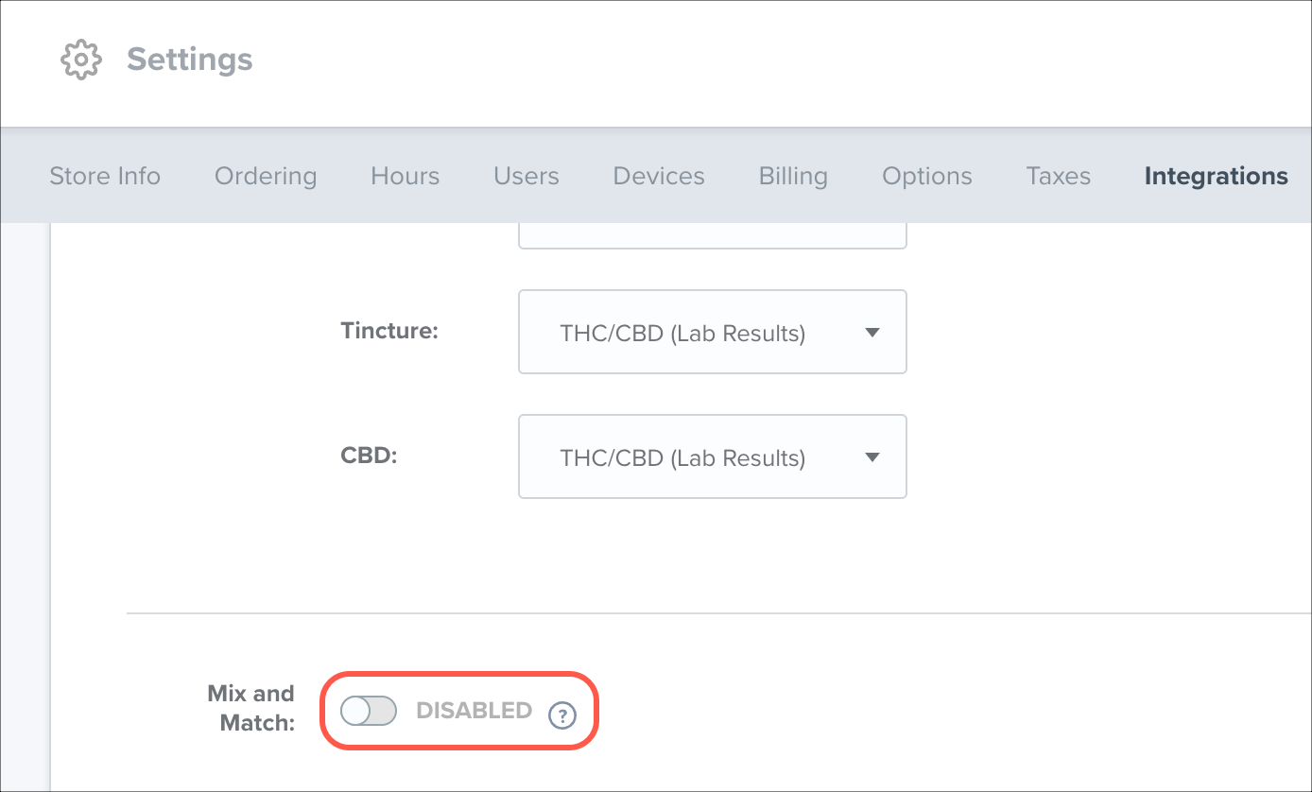Click the dropdown arrow on the CBD selector
Screen dimensions: 1312x792
coord(872,456)
